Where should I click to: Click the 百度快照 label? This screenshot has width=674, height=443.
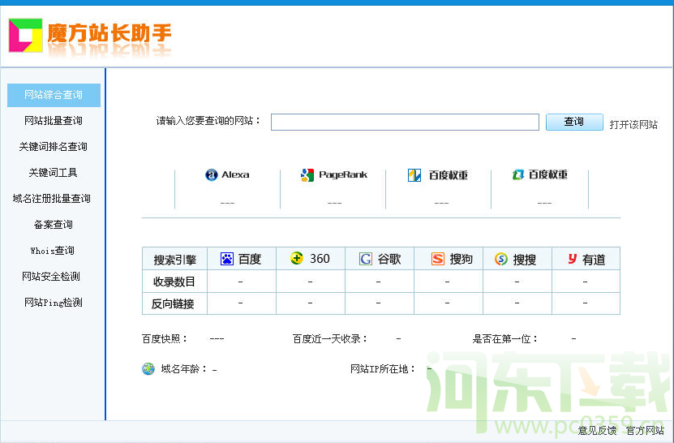click(165, 339)
